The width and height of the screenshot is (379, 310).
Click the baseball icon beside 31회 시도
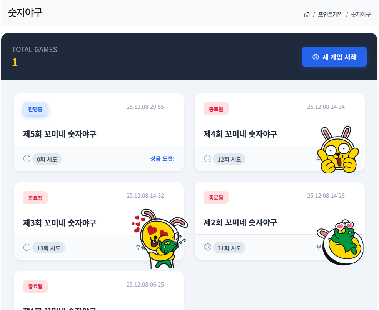pos(208,247)
